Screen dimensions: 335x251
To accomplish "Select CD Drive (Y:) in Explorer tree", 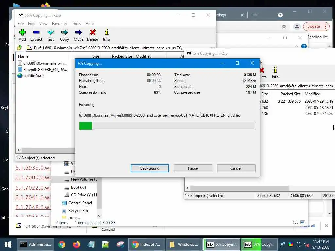I will pos(81,195).
